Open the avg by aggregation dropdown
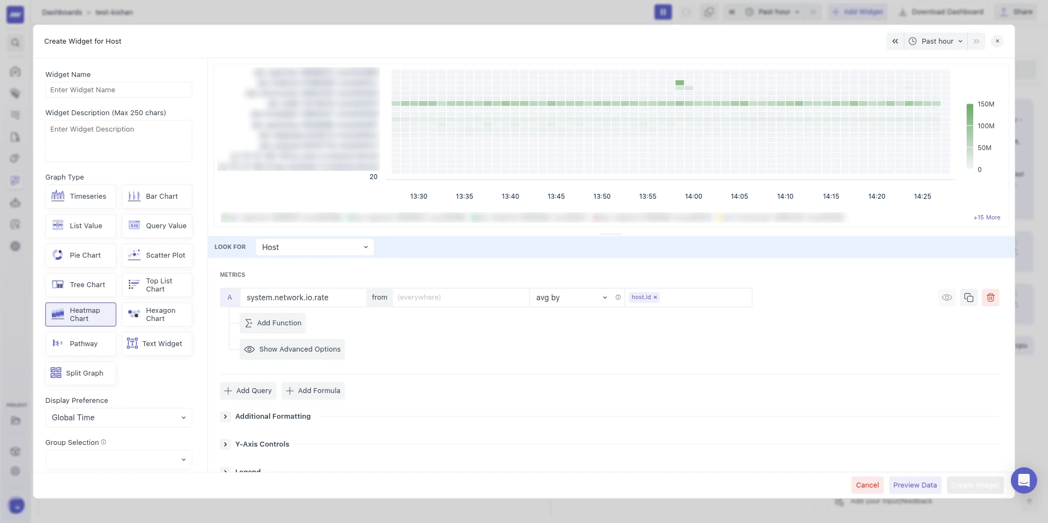 click(571, 298)
